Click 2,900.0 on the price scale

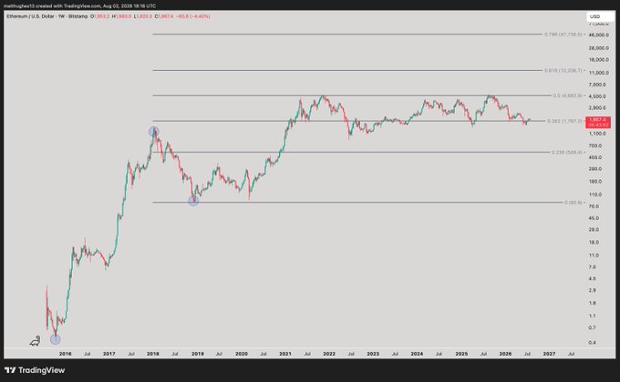point(597,108)
